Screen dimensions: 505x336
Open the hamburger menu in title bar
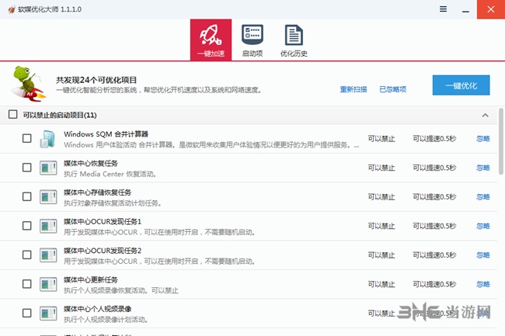(x=443, y=9)
